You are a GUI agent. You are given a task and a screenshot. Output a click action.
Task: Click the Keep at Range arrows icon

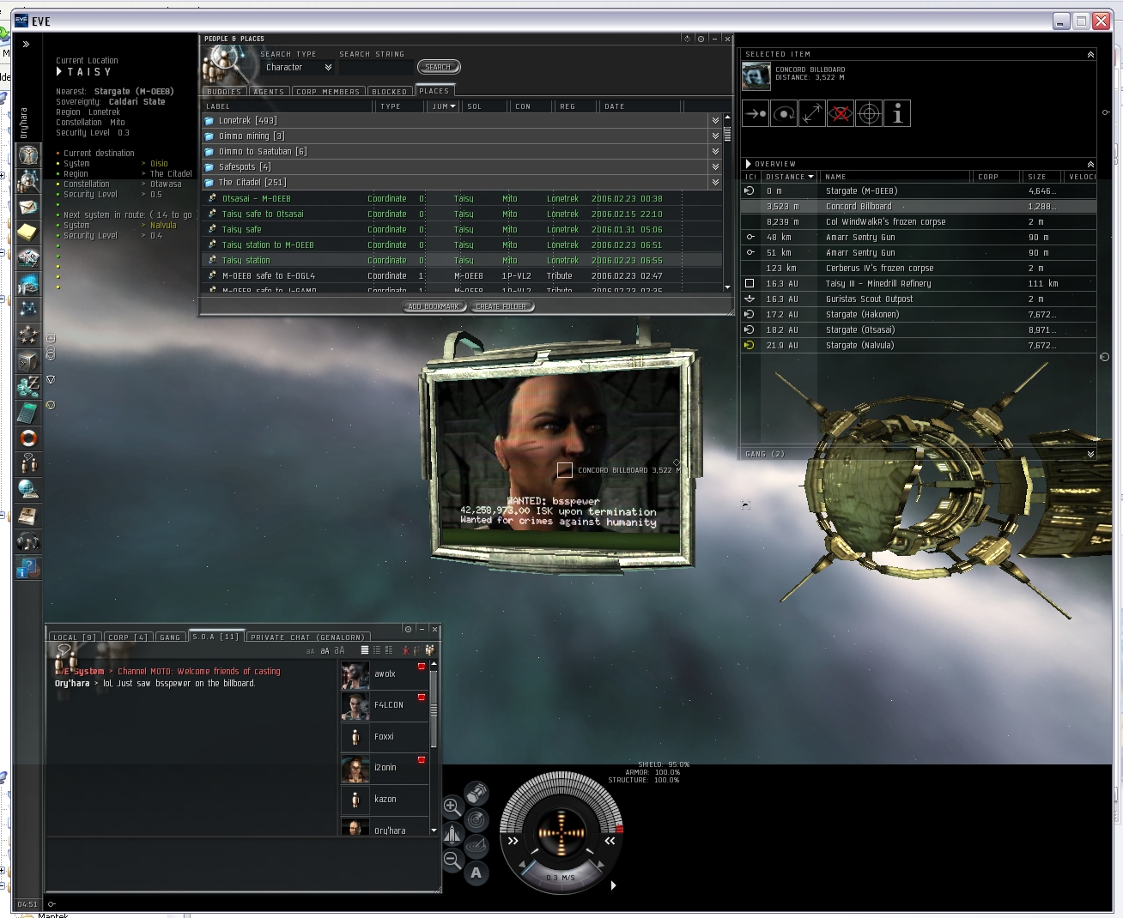coord(812,113)
